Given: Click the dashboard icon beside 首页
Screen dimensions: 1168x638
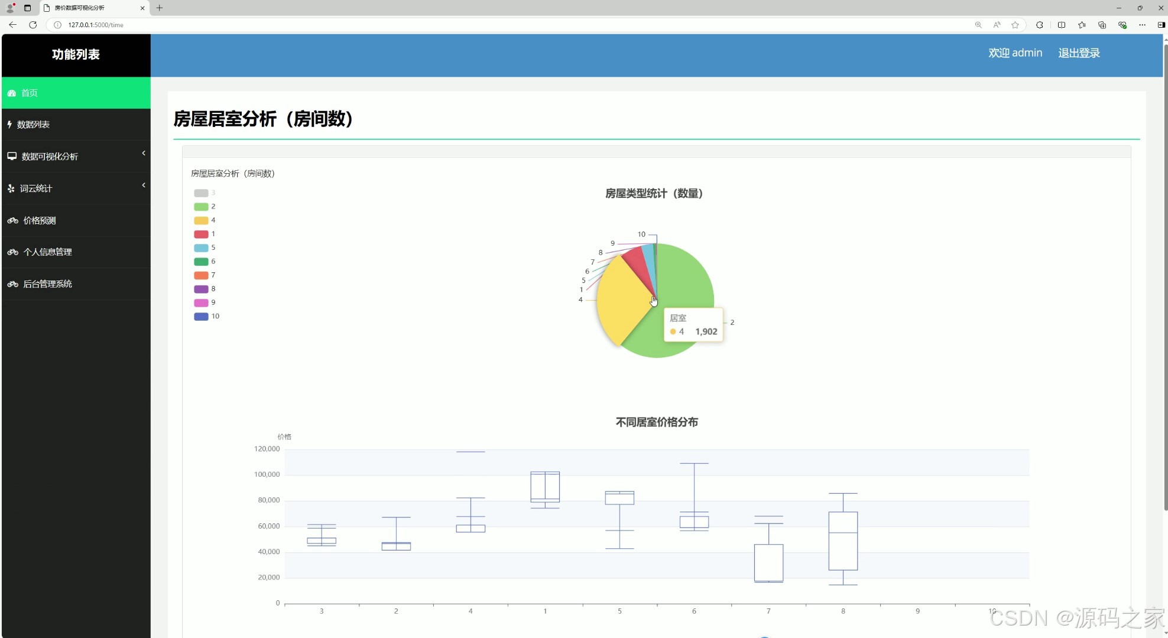Looking at the screenshot, I should 12,93.
